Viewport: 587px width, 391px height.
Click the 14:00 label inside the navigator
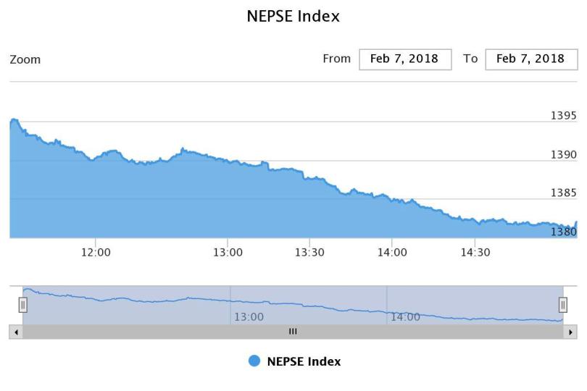click(x=405, y=317)
